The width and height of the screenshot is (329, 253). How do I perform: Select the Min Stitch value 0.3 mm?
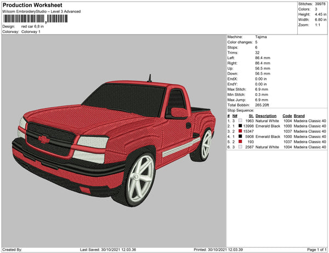click(x=262, y=95)
